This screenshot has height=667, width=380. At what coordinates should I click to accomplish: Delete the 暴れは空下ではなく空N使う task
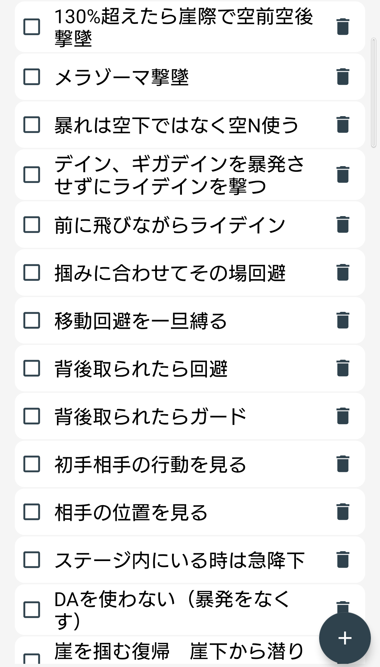[343, 125]
